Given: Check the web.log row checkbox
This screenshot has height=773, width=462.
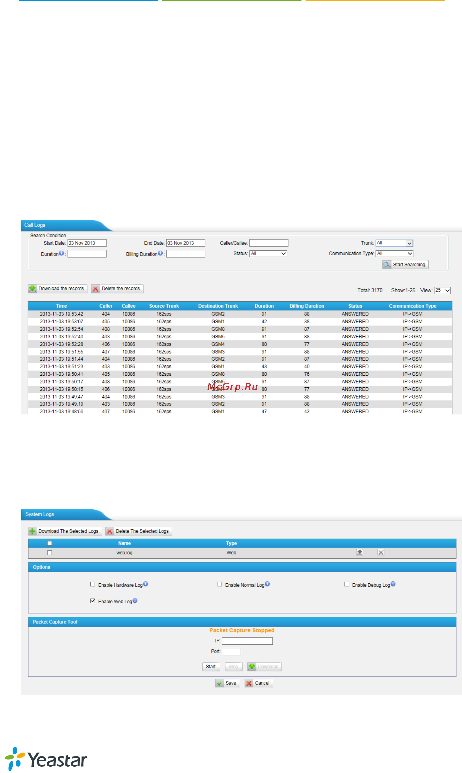Looking at the screenshot, I should tap(50, 553).
